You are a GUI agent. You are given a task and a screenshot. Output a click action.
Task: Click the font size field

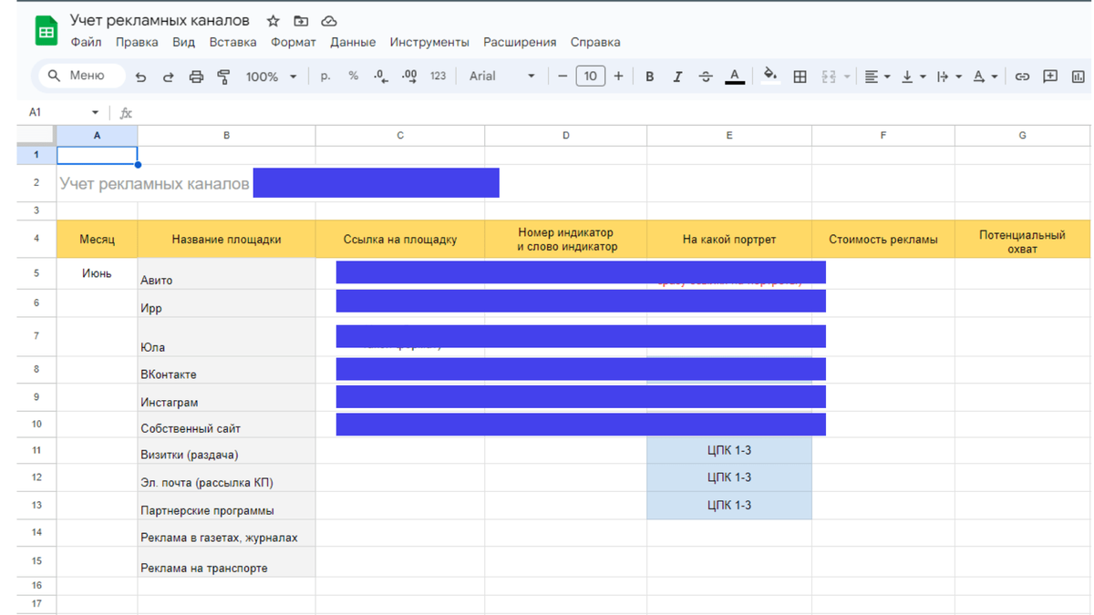[x=590, y=77]
